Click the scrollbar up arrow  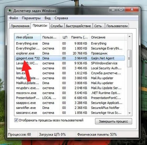[x=129, y=37]
